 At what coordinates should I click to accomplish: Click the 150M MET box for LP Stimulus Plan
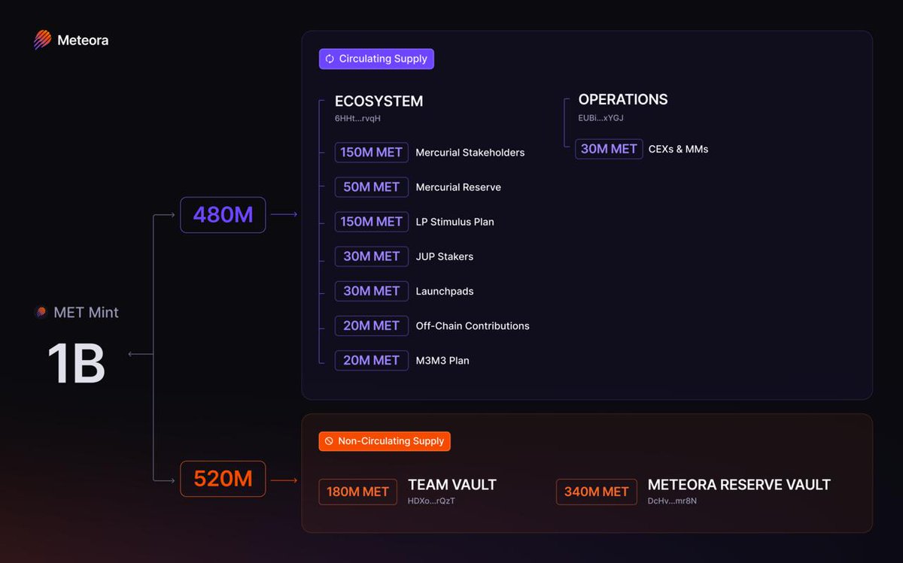tap(372, 222)
